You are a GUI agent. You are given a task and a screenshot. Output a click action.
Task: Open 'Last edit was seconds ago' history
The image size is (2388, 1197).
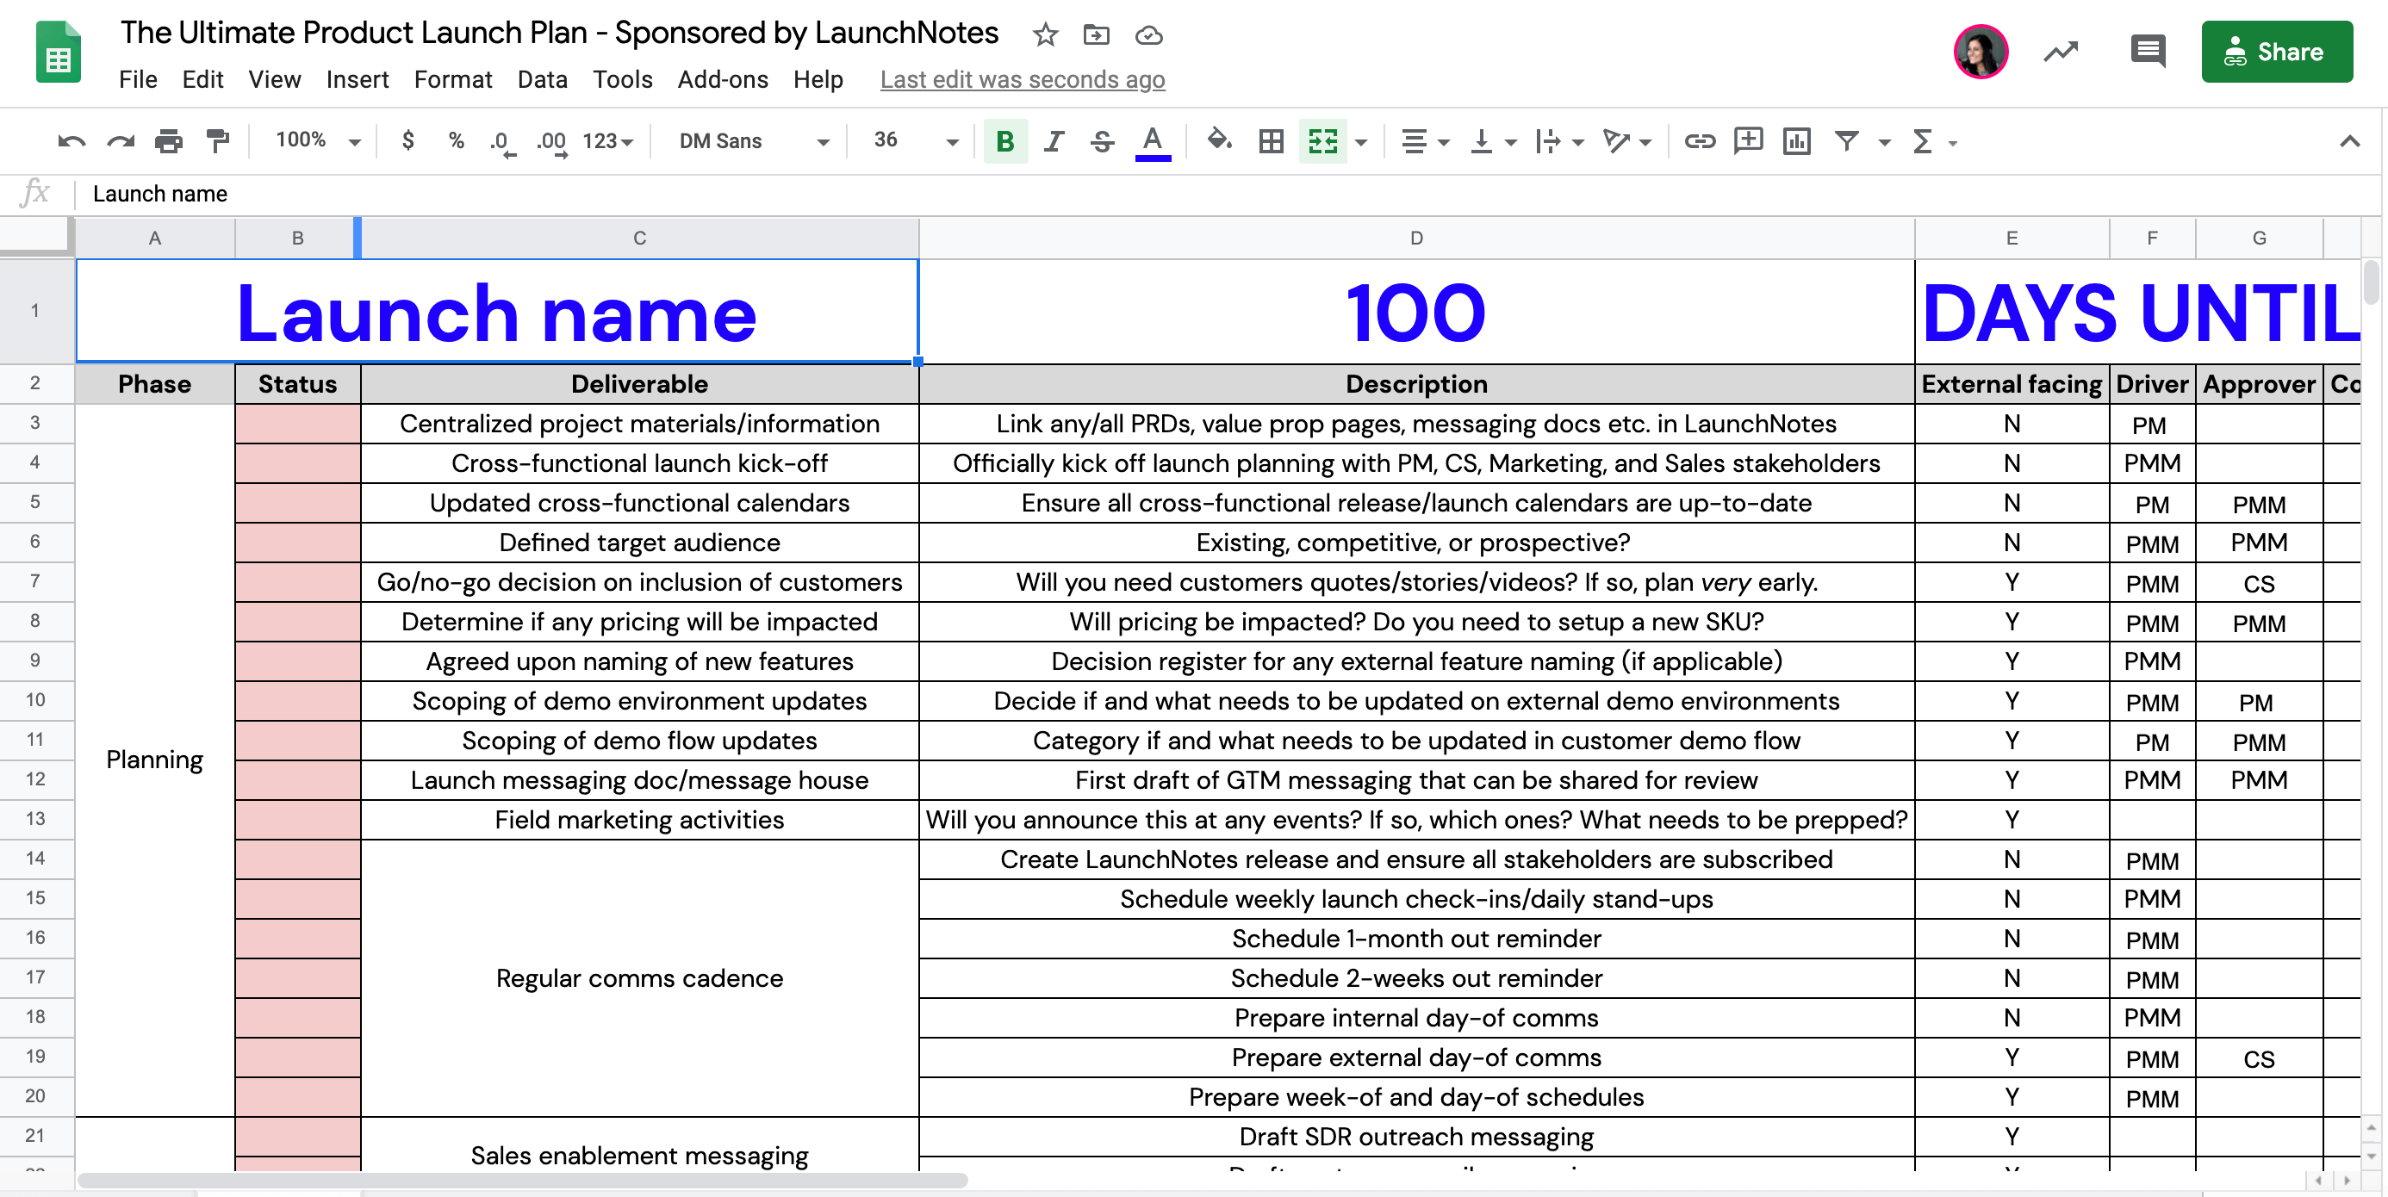point(1022,80)
